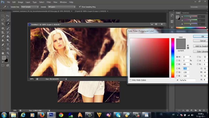Open the Essentials workspace dropdown

[199, 7]
